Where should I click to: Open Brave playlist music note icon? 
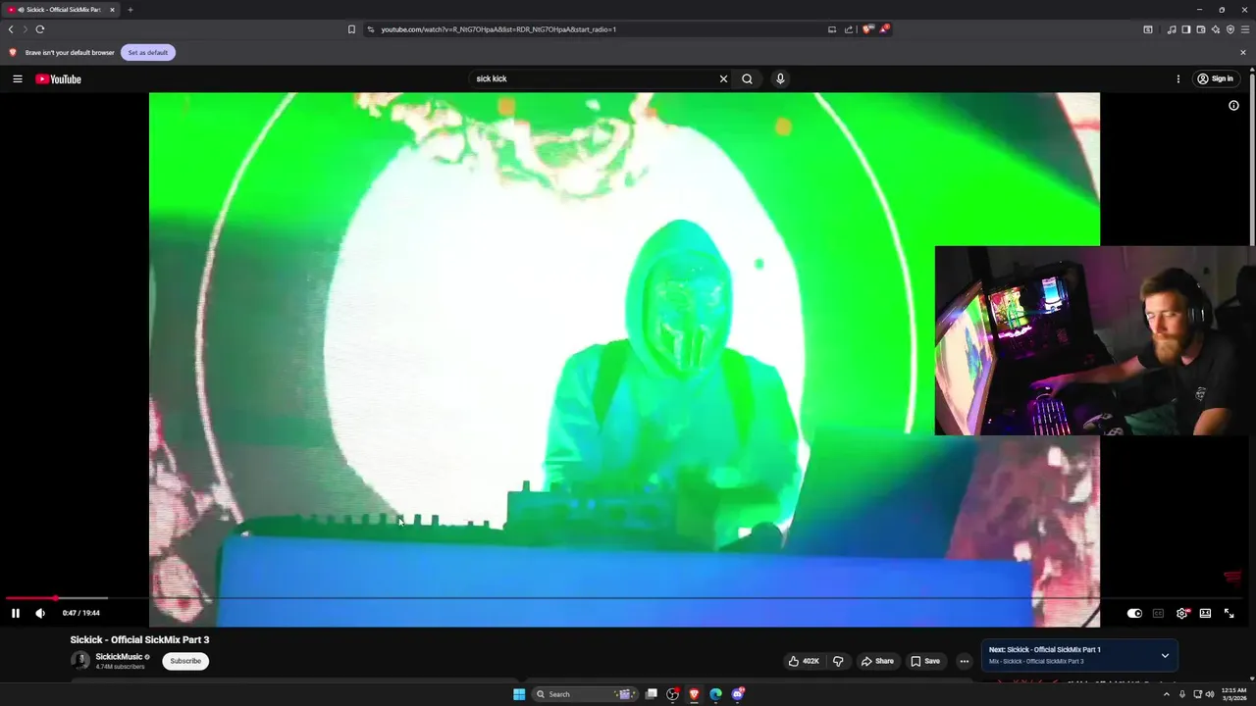1171,29
